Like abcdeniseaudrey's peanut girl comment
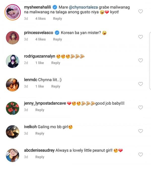This screenshot has height=171, width=151. (x=141, y=154)
